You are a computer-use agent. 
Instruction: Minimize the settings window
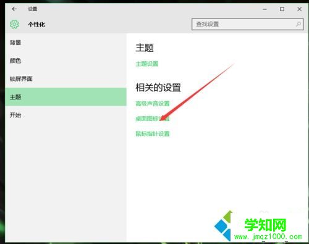(265, 9)
